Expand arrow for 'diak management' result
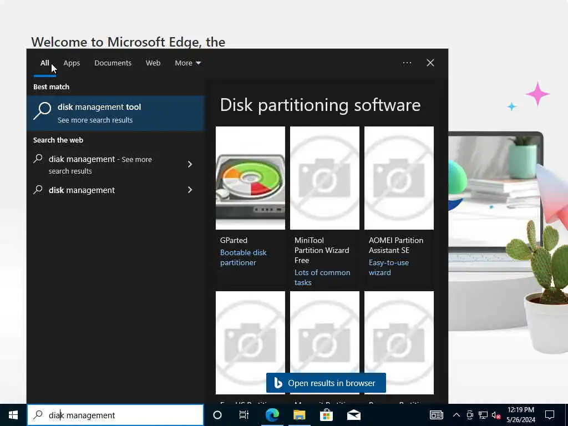 (x=190, y=164)
